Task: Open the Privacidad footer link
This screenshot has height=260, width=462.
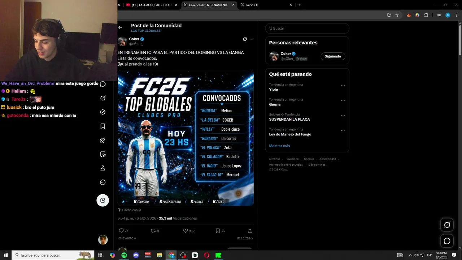Action: [x=292, y=159]
